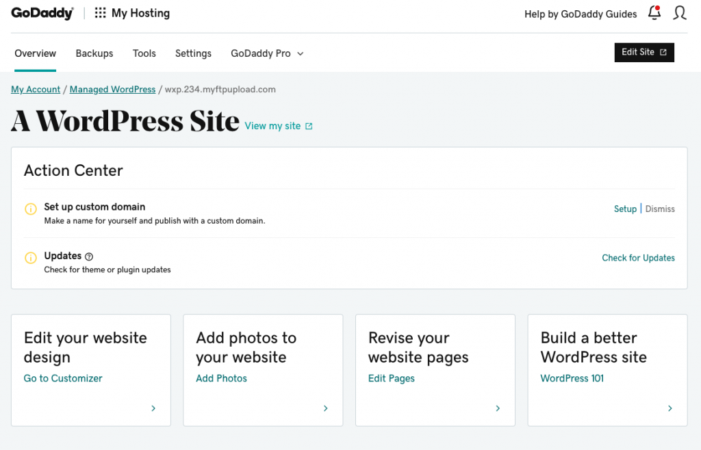Click the Revise your website pages heading
This screenshot has width=701, height=450.
point(418,347)
